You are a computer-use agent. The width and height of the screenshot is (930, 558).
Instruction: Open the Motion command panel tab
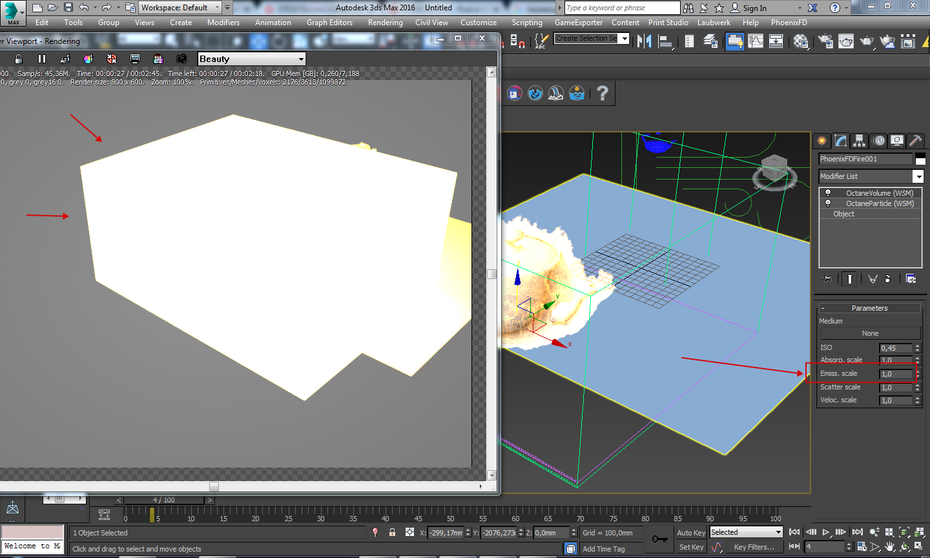(878, 140)
